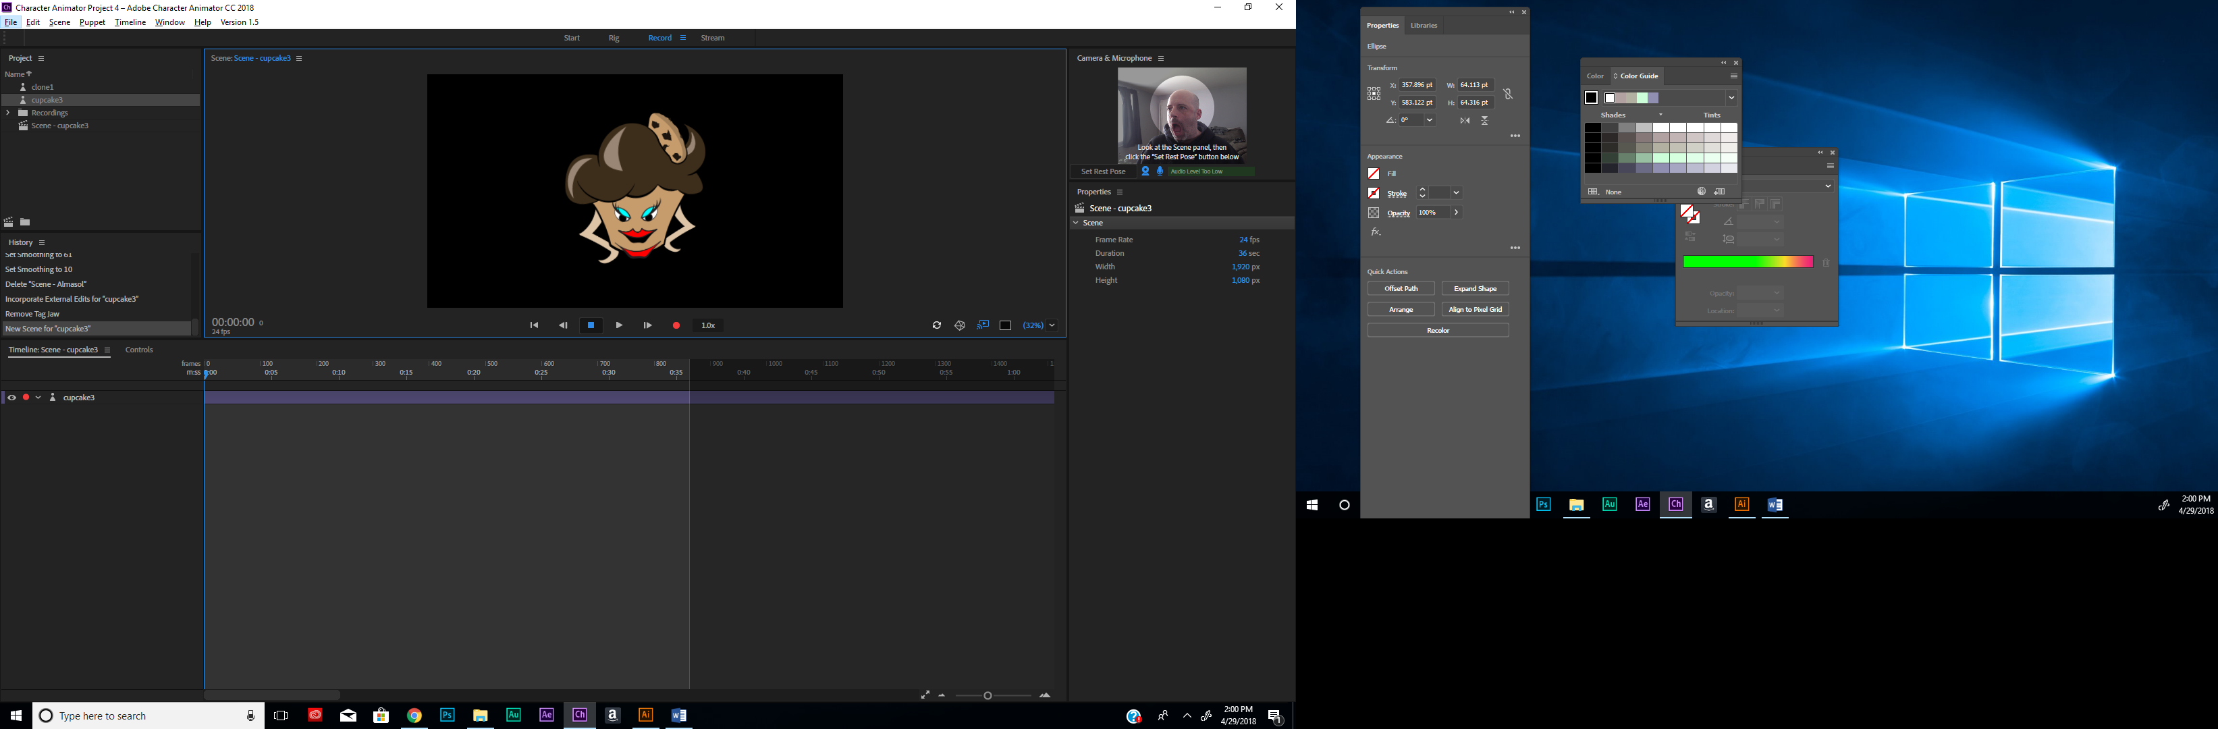This screenshot has height=729, width=2218.
Task: Switch to the Libraries tab
Action: coord(1424,25)
